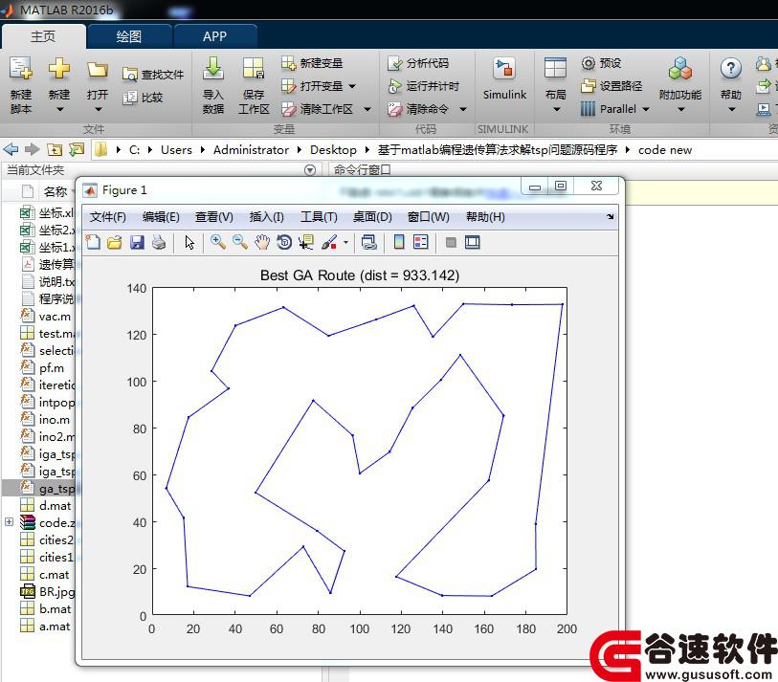Toggle the Brush data tool
778x682 pixels.
(x=329, y=242)
